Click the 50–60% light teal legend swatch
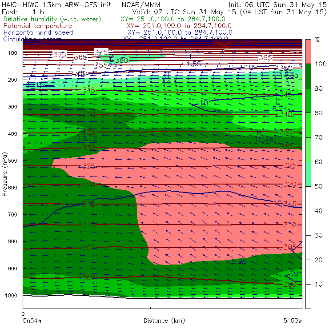 308,174
